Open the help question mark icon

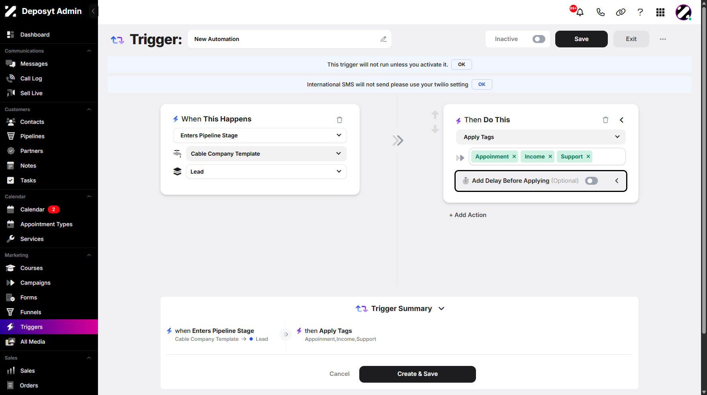640,12
